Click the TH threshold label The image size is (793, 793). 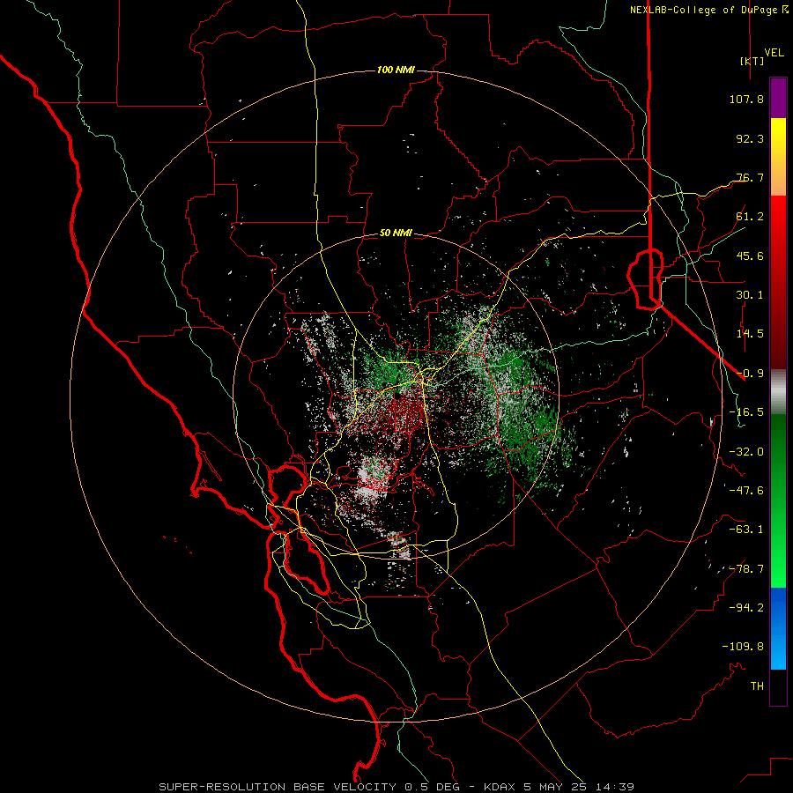[x=757, y=686]
